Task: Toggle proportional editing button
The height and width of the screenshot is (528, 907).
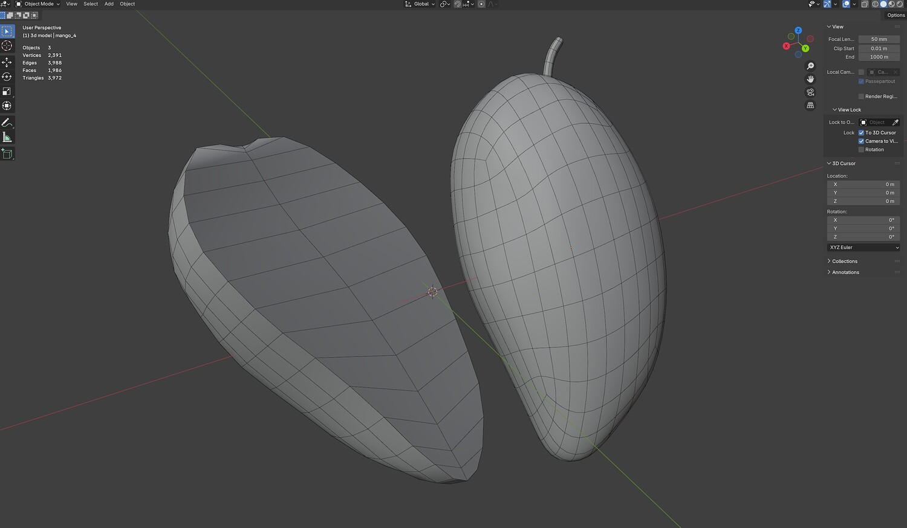Action: 481,4
